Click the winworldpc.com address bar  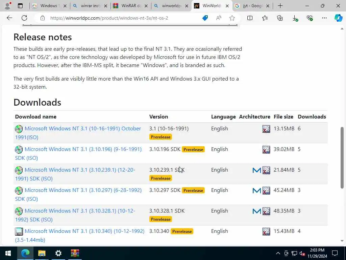(x=109, y=18)
